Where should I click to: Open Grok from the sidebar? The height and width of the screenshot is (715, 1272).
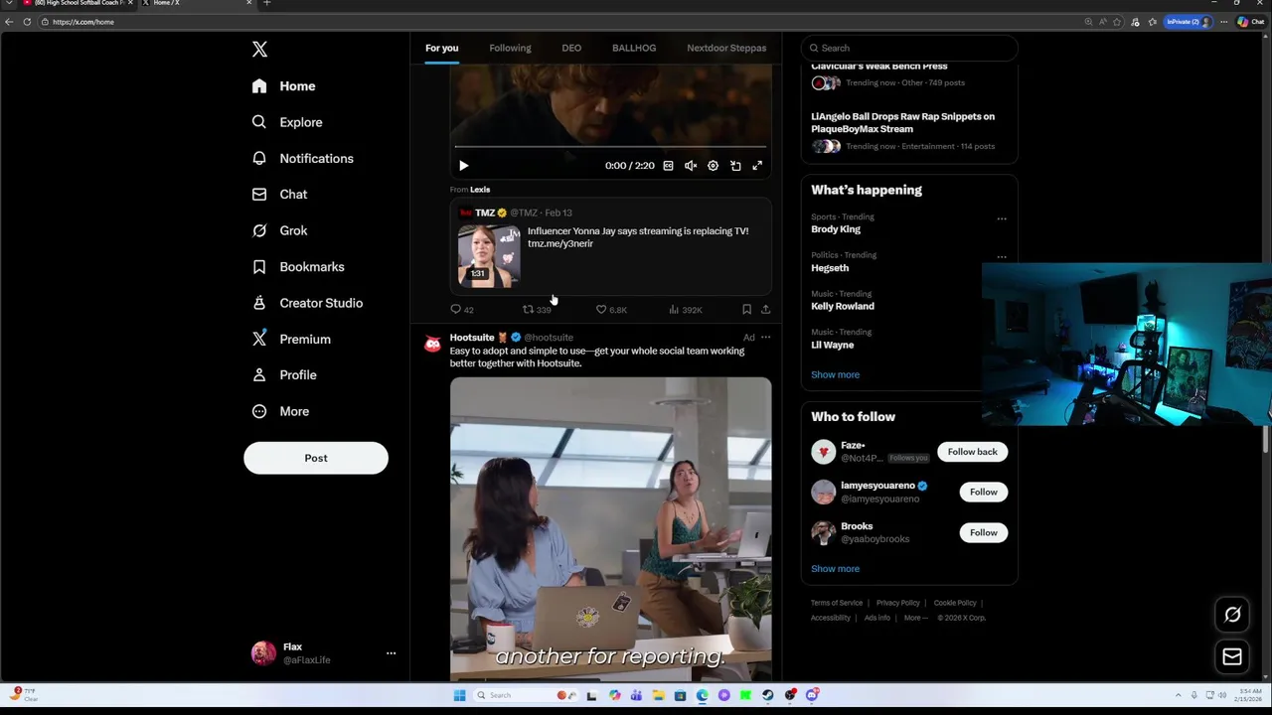[x=279, y=230]
